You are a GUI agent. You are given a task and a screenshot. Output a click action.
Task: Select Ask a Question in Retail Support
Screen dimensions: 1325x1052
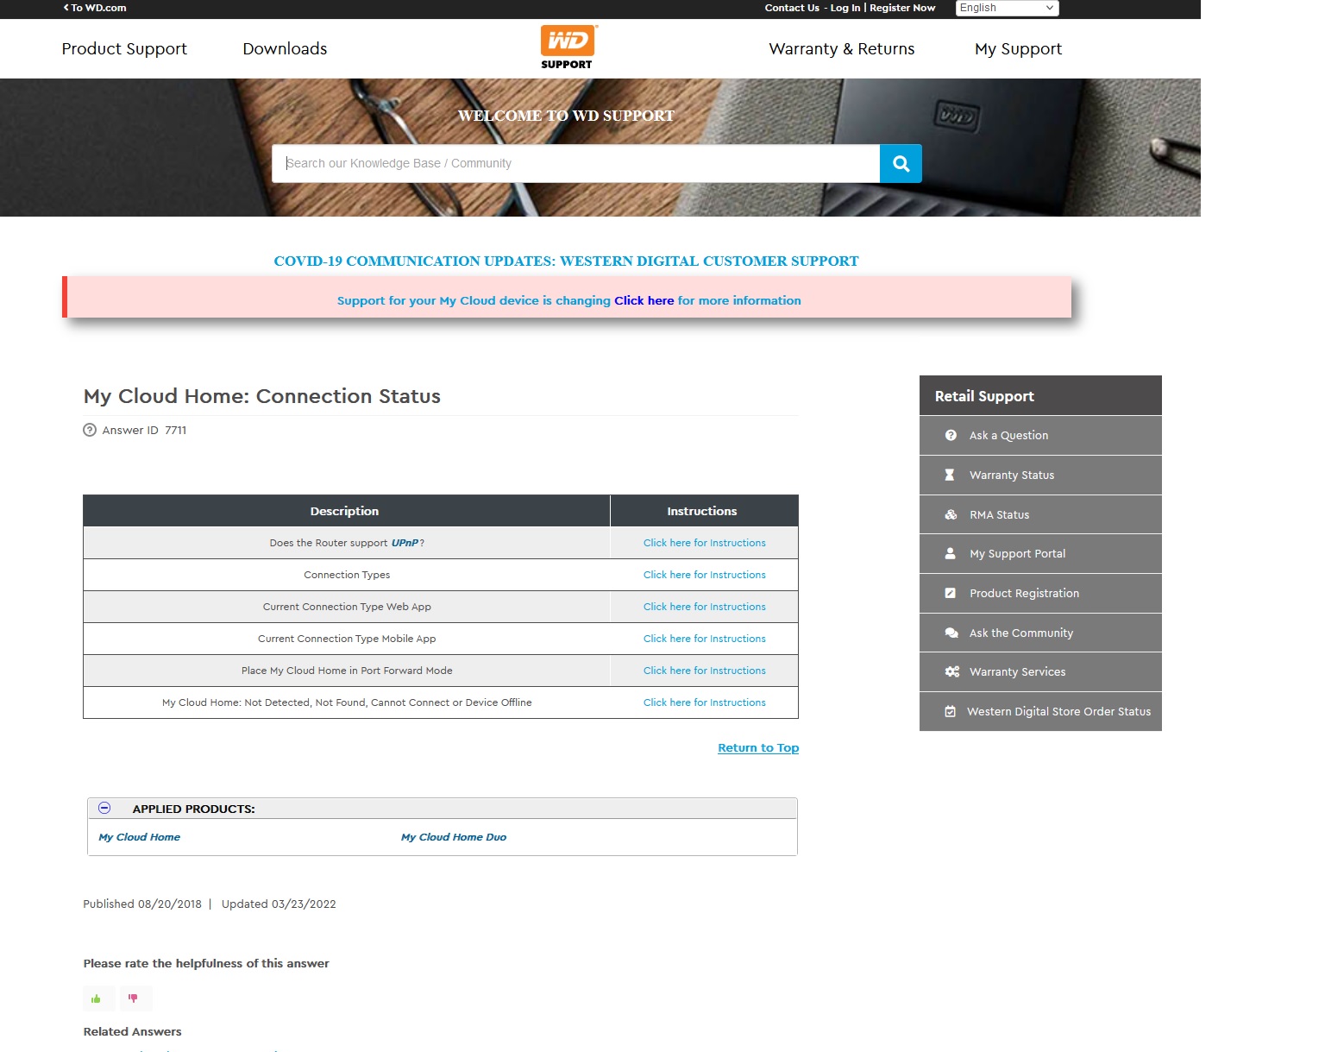(1040, 436)
